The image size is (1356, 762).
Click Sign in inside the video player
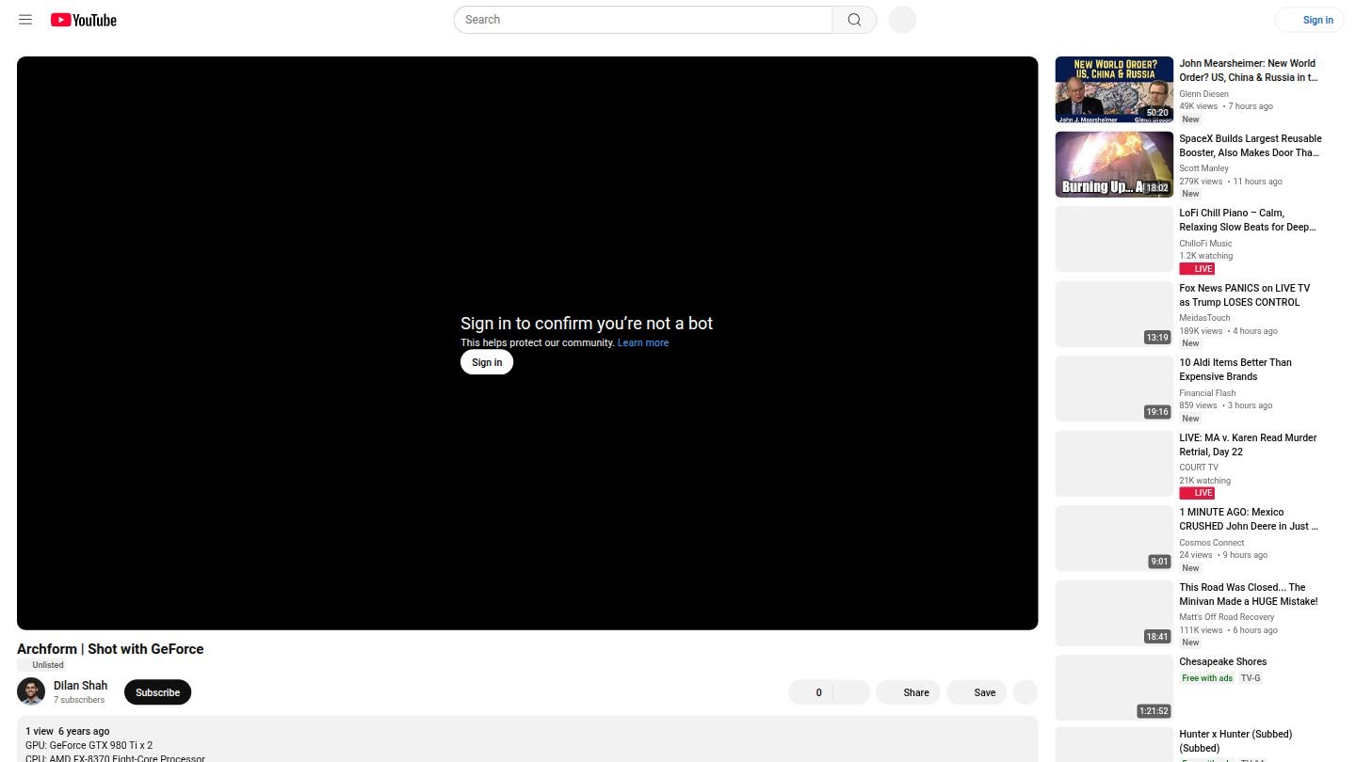(487, 362)
